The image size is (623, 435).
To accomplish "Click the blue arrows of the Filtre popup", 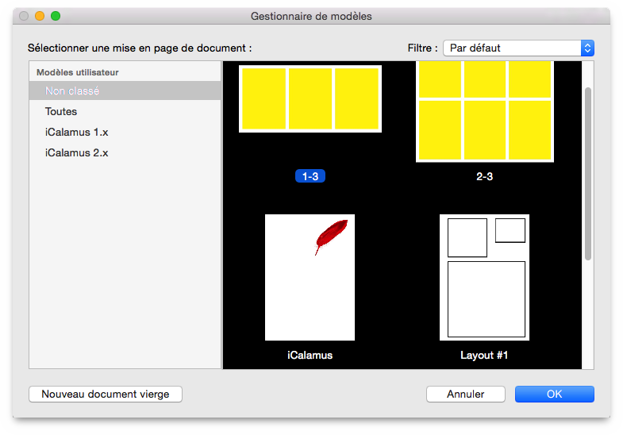I will (587, 48).
